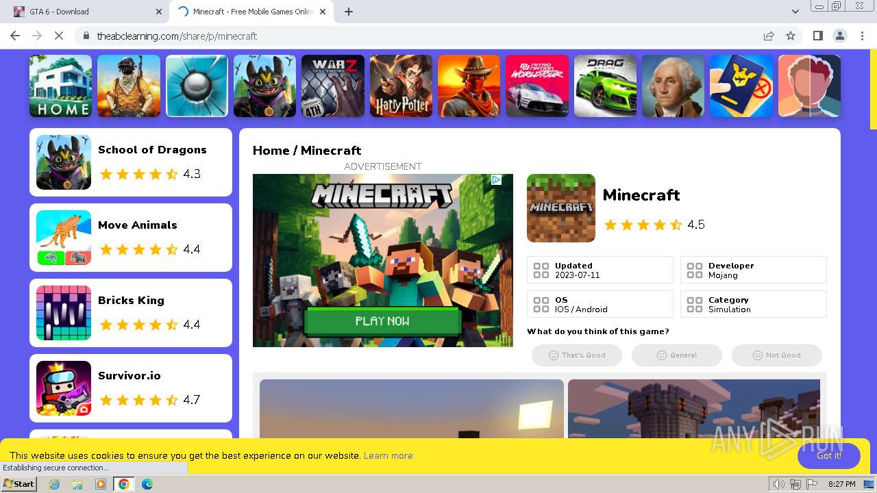Toggle the browser side panel
This screenshot has width=877, height=493.
[818, 36]
